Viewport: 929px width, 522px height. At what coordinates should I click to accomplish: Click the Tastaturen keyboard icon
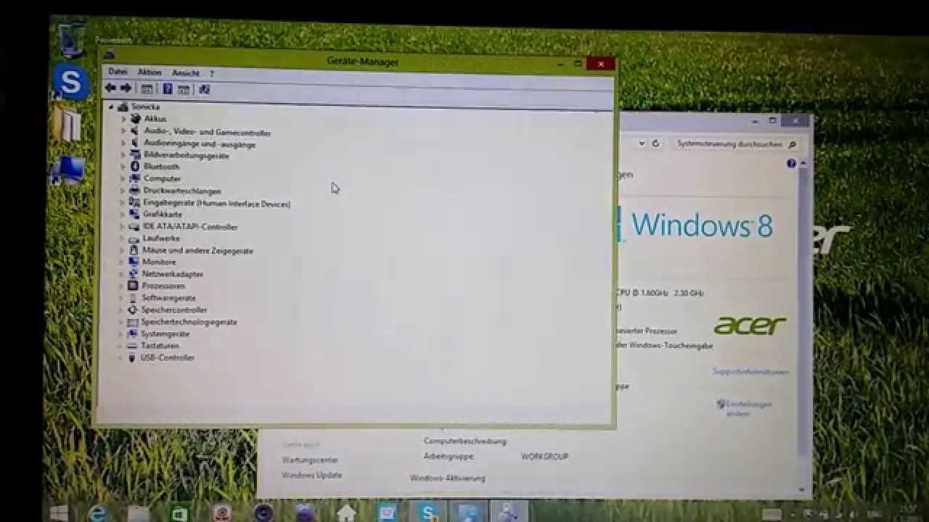coord(132,346)
